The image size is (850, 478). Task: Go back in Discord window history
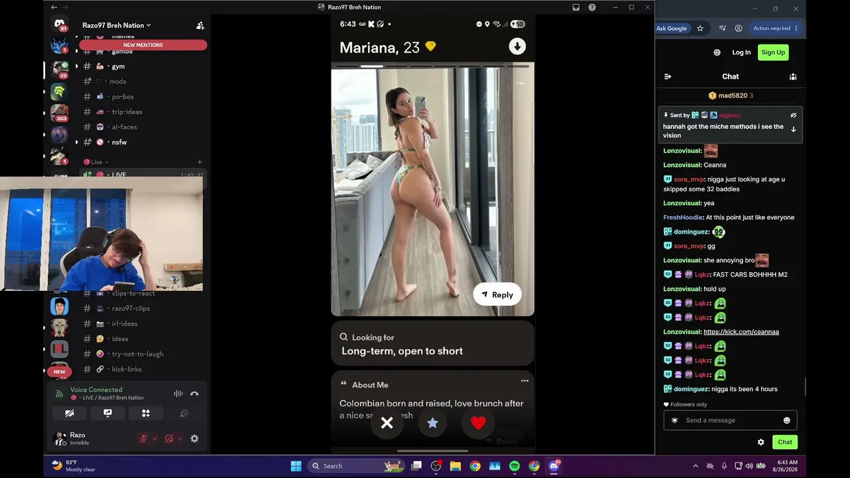coord(54,7)
